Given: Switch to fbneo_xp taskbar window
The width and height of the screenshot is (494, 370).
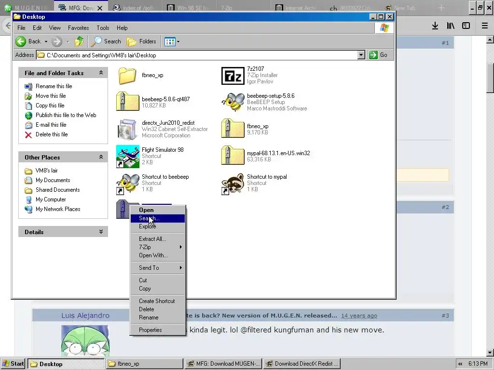Looking at the screenshot, I should (x=144, y=364).
